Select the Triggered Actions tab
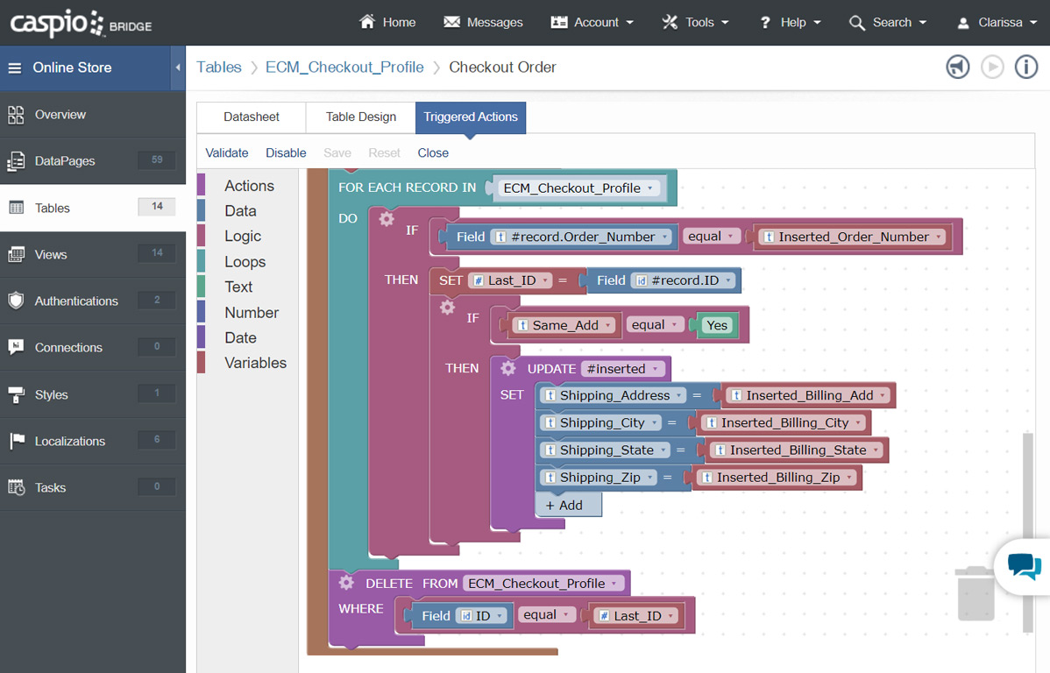Image resolution: width=1050 pixels, height=673 pixels. (471, 117)
